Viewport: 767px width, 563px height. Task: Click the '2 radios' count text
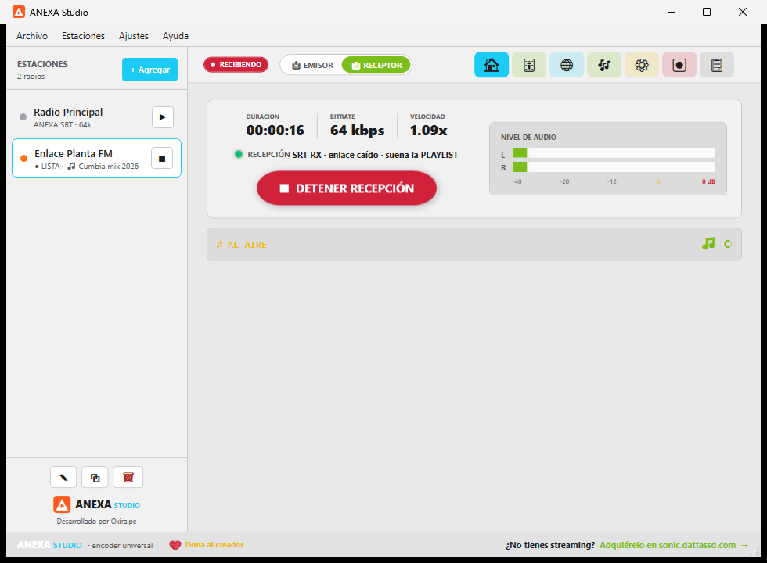point(31,77)
